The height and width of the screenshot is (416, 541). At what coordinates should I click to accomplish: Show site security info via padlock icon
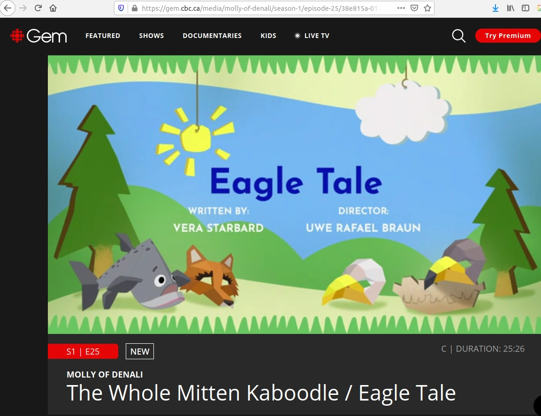pos(135,8)
